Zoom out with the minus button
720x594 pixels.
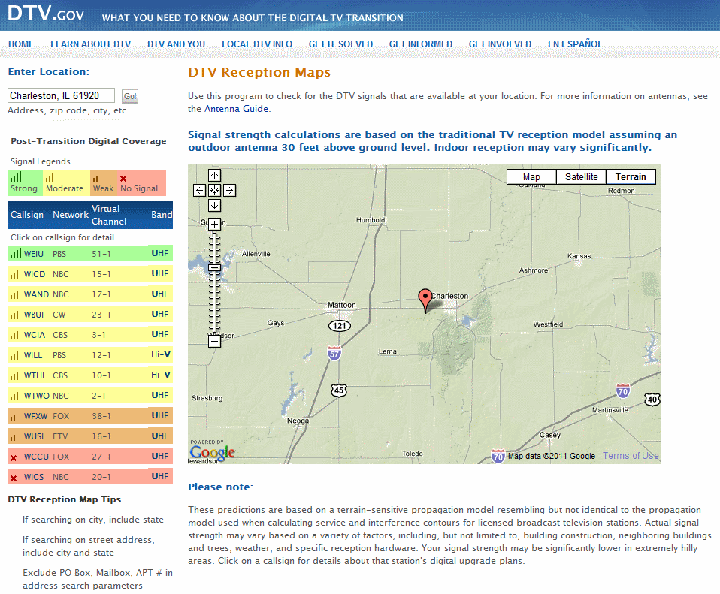coord(214,341)
